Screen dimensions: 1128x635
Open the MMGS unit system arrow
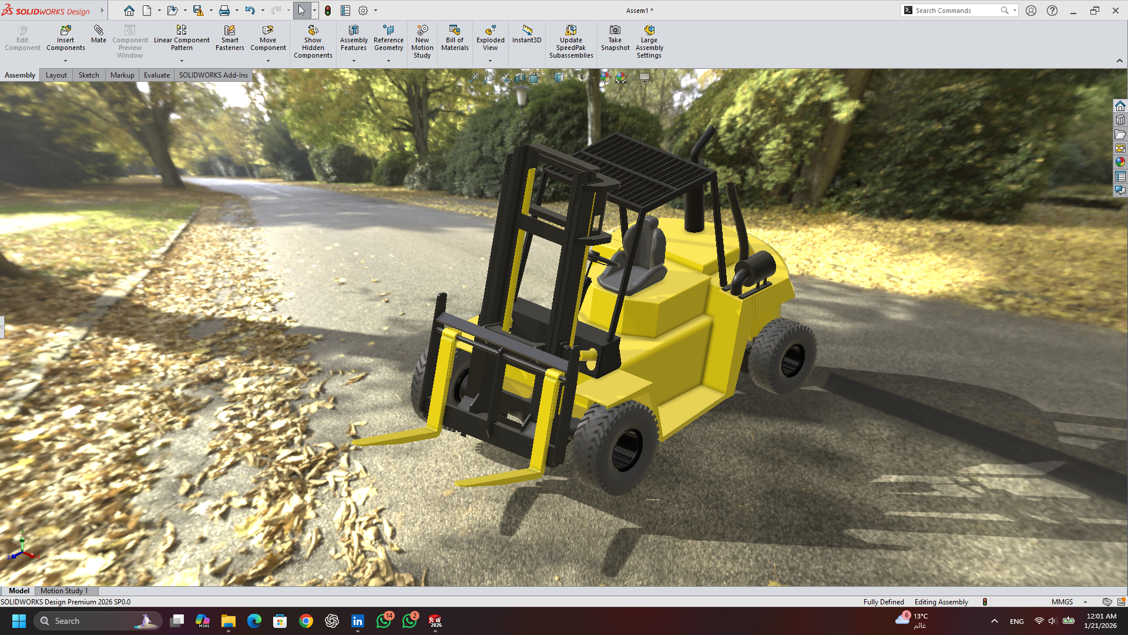(1085, 602)
